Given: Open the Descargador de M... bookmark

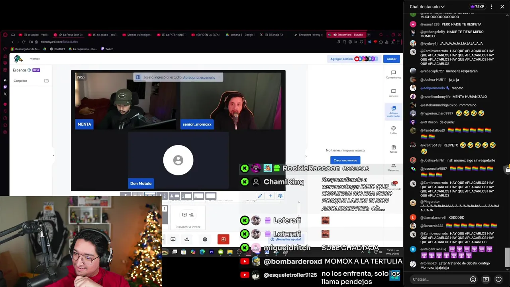Looking at the screenshot, I should 25,49.
